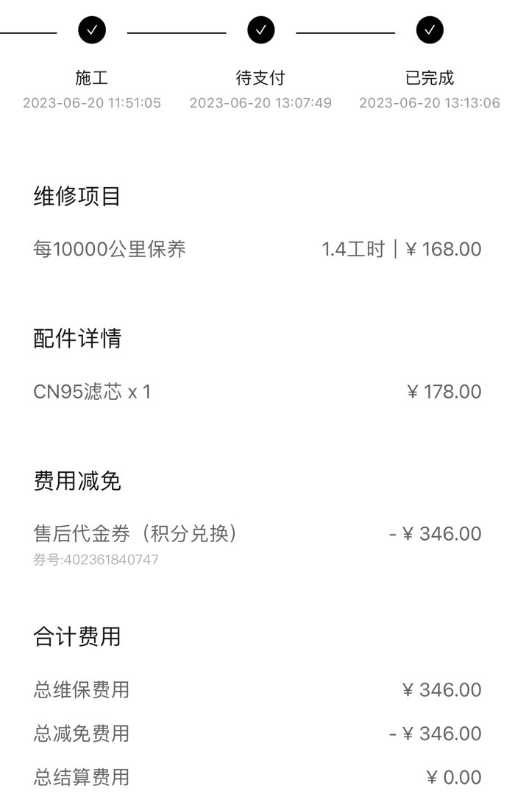Open the 每10000公里保养 maintenance item

coord(110,249)
